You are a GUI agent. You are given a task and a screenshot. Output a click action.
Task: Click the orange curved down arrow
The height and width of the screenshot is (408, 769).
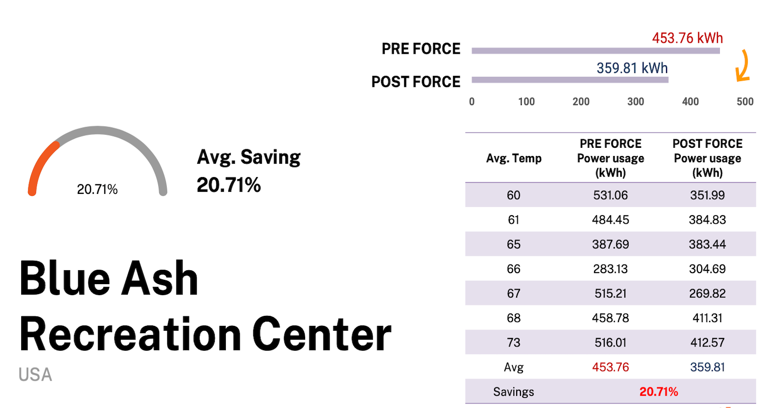click(x=743, y=66)
